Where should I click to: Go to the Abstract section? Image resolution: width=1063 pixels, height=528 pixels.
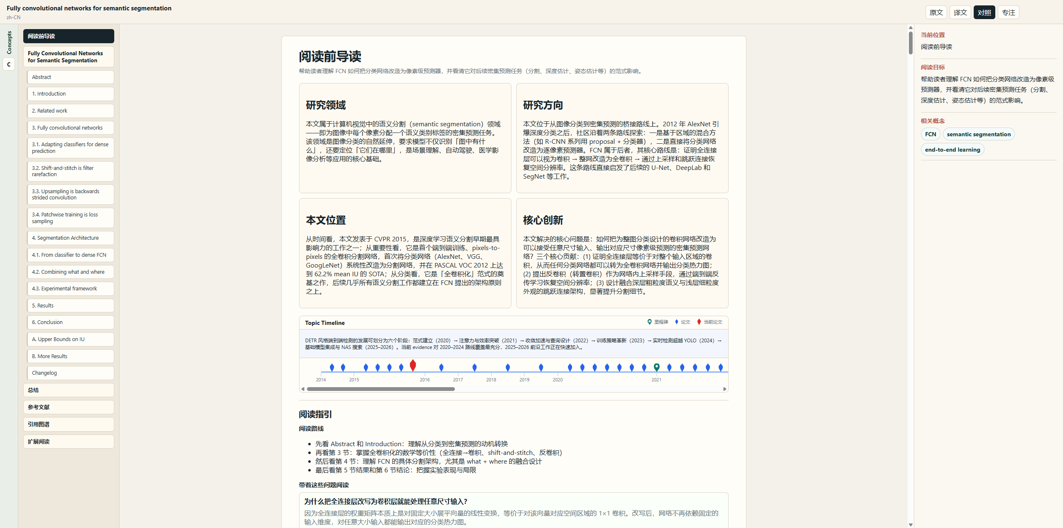tap(70, 77)
